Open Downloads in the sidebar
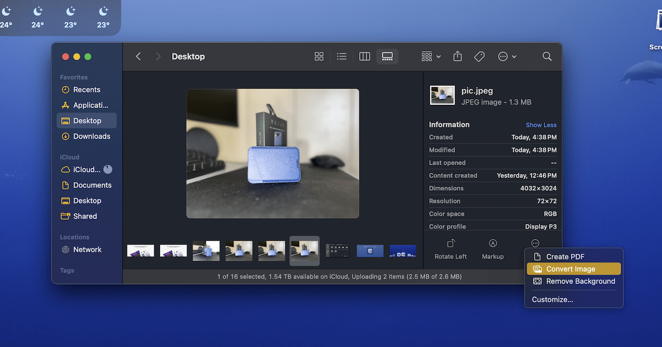This screenshot has height=347, width=662. click(x=92, y=136)
